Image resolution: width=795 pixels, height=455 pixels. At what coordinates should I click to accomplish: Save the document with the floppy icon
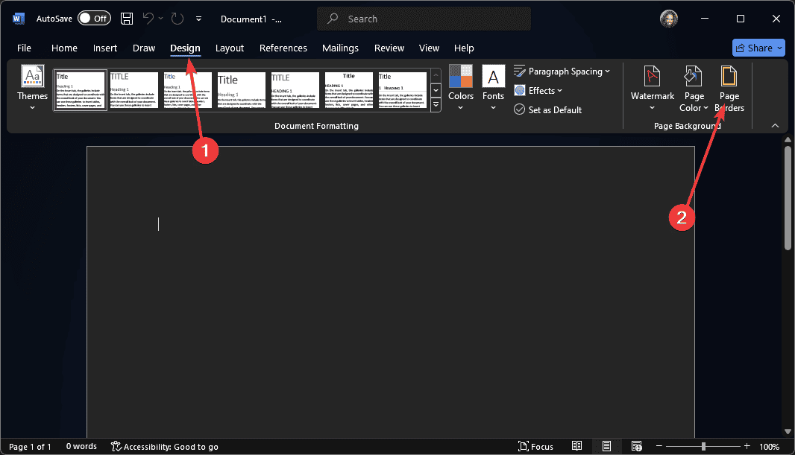(127, 19)
